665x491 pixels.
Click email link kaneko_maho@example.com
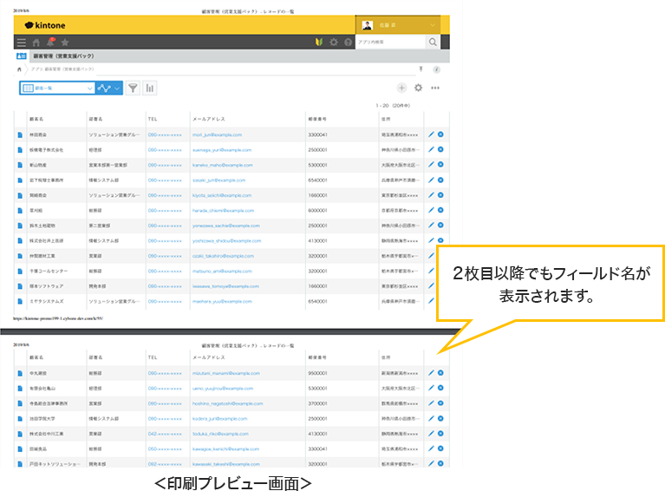point(223,165)
